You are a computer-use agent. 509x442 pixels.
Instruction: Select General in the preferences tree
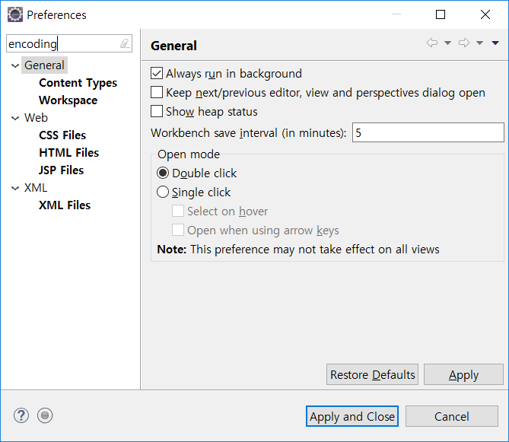click(x=44, y=65)
